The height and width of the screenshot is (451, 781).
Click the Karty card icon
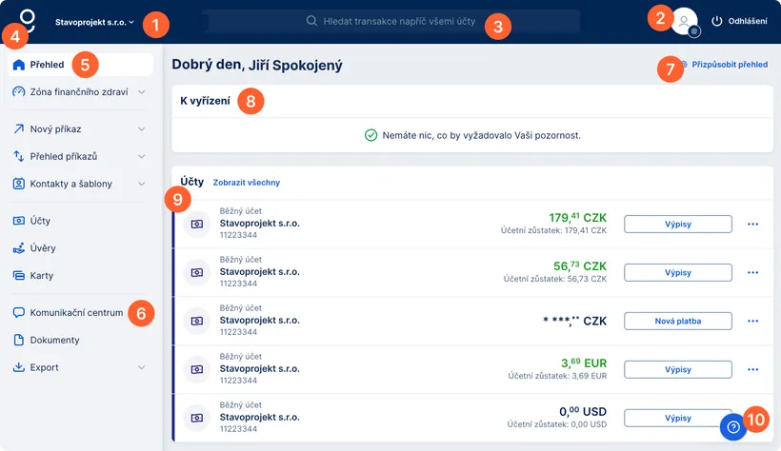[19, 276]
